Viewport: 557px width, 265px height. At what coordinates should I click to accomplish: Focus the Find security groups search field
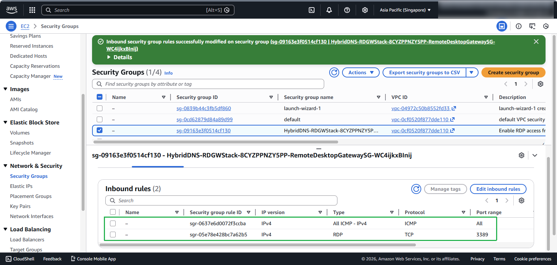pos(211,84)
